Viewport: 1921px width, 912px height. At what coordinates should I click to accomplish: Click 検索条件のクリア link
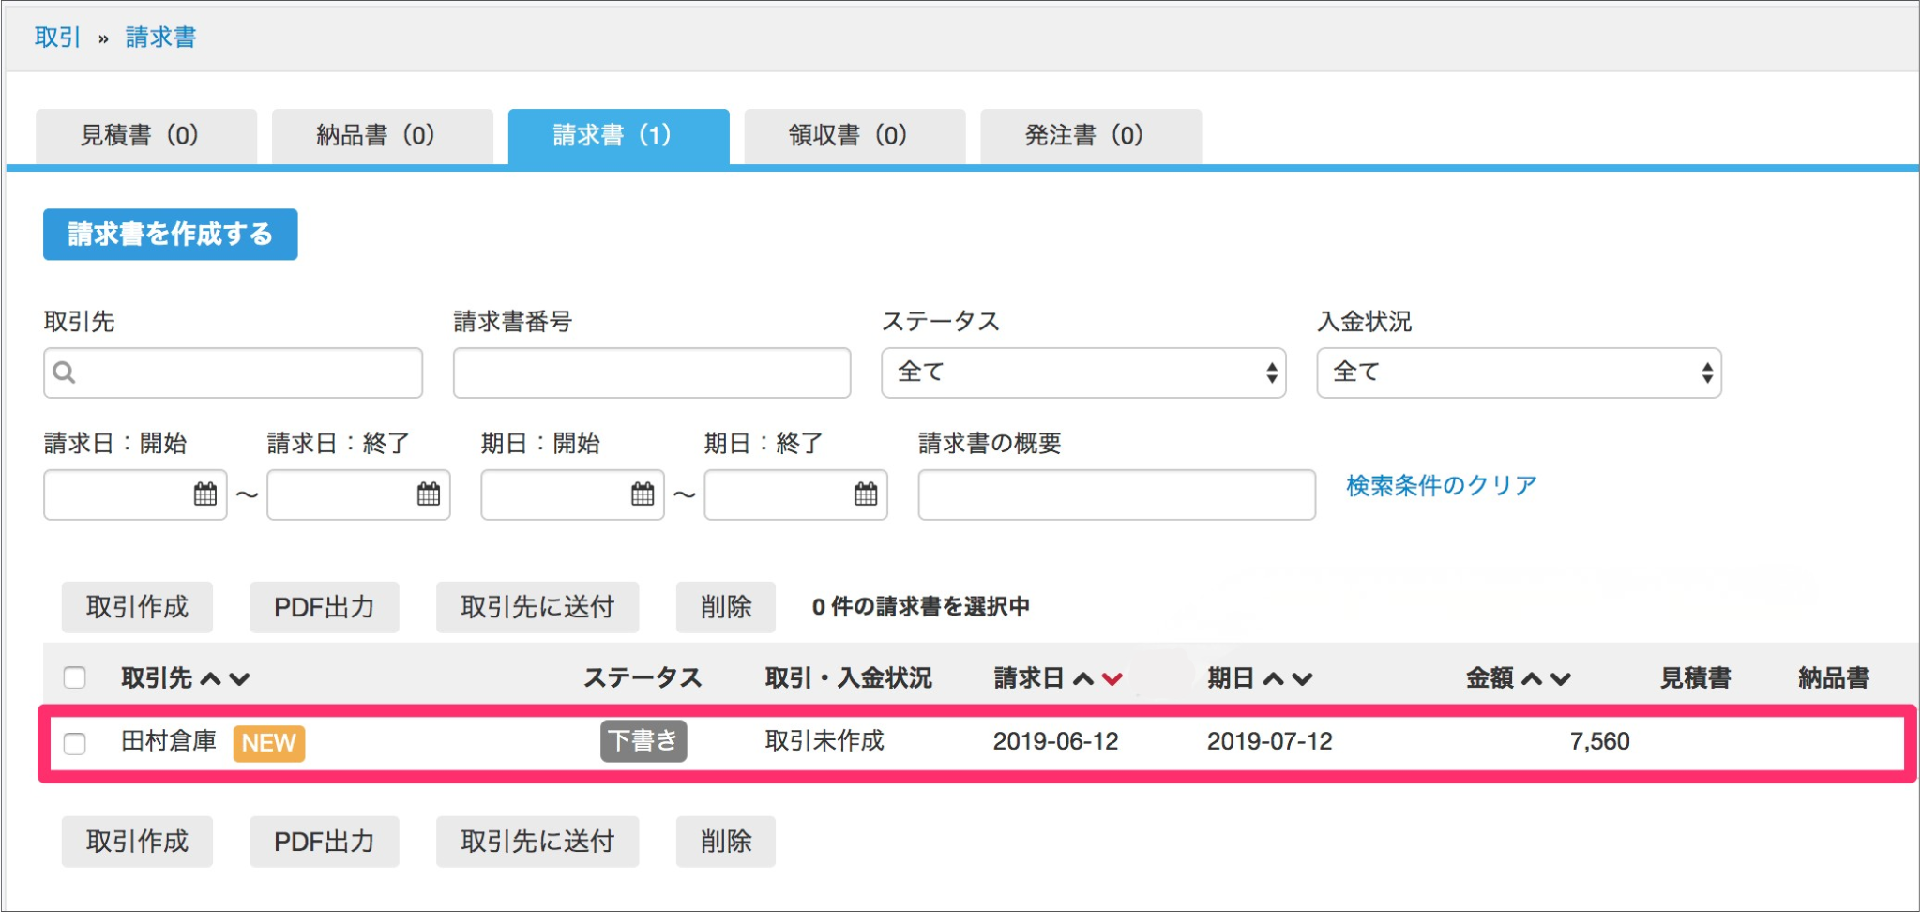coord(1442,486)
